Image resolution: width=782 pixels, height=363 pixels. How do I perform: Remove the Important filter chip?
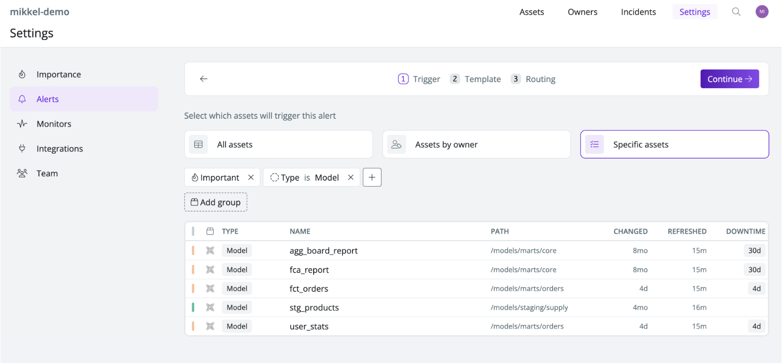(x=251, y=177)
